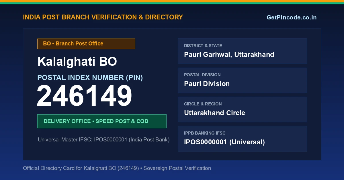The image size is (344, 180).
Task: Click the Kalalghati BO office title
Action: tap(77, 62)
